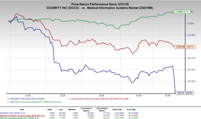Click the Median column header
201x119 pixels.
(x=72, y=110)
